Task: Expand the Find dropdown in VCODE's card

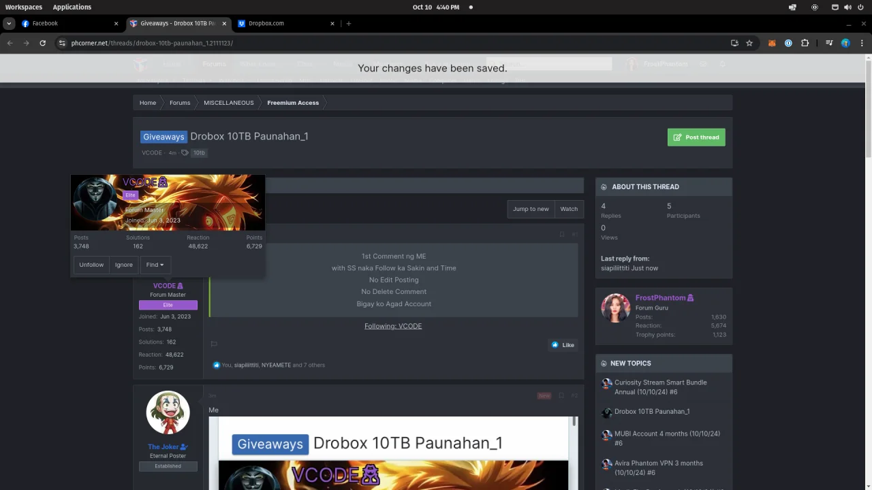Action: click(155, 265)
